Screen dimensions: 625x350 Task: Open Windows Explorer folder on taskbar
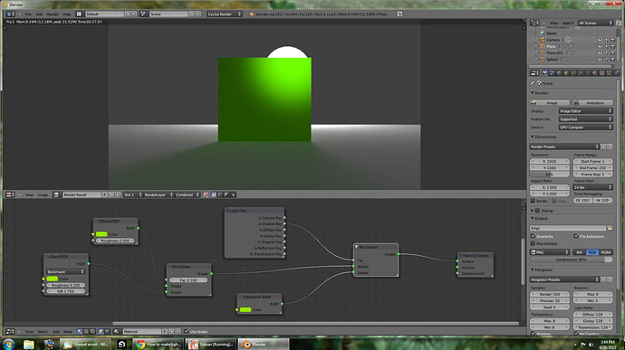[x=29, y=344]
